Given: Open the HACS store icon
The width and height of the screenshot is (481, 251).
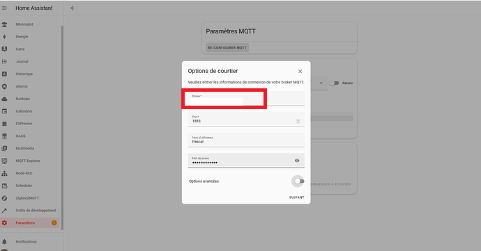Looking at the screenshot, I should tap(4, 136).
